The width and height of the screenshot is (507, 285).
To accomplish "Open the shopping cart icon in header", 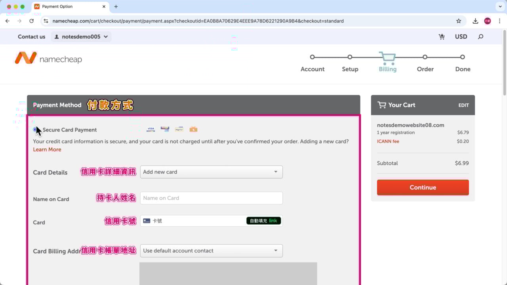I will 442,37.
